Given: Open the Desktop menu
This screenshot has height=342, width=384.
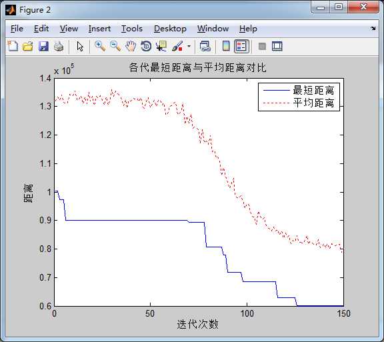Looking at the screenshot, I should click(170, 29).
